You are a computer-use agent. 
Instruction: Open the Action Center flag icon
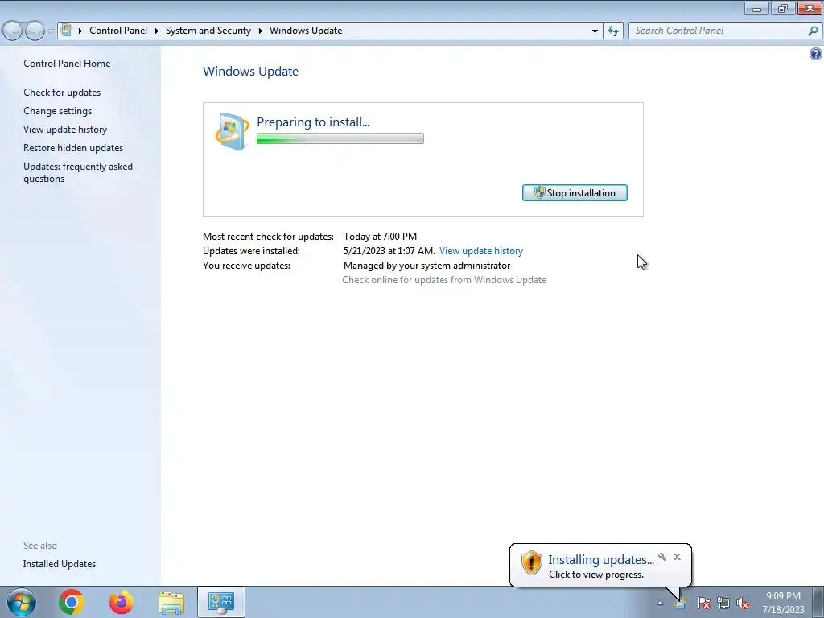click(x=703, y=603)
